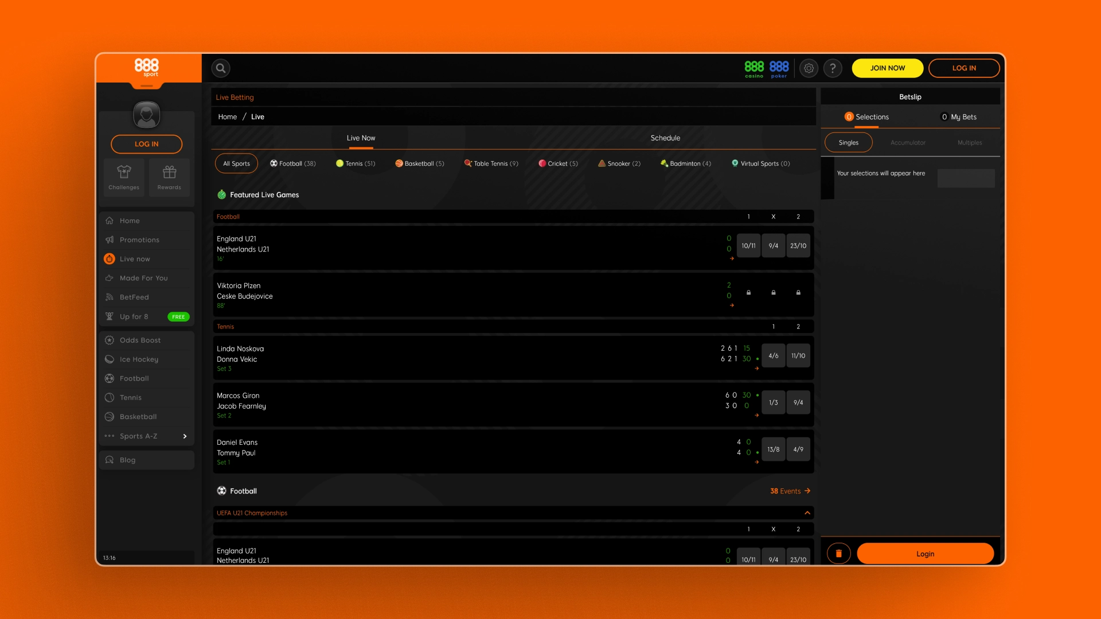The height and width of the screenshot is (619, 1101).
Task: Open Challenges shirt icon tile
Action: 124,178
